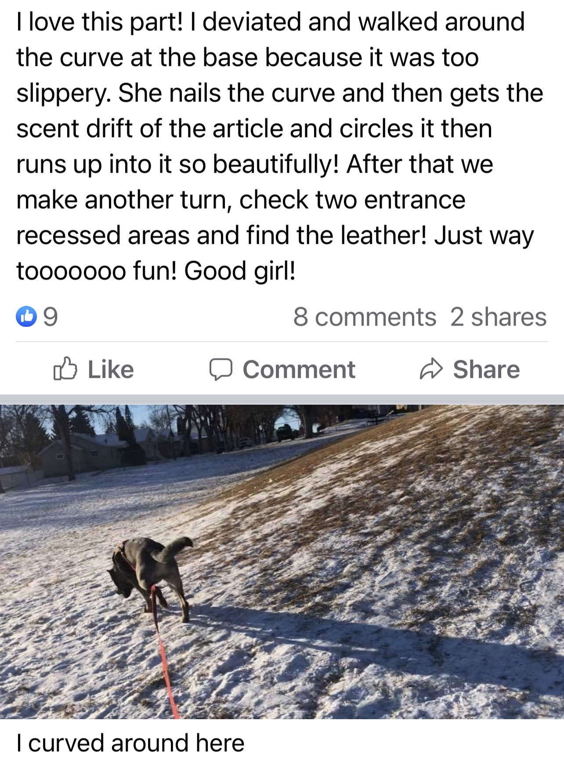Image resolution: width=564 pixels, height=764 pixels.
Task: Open the 8 comments link
Action: 365,317
